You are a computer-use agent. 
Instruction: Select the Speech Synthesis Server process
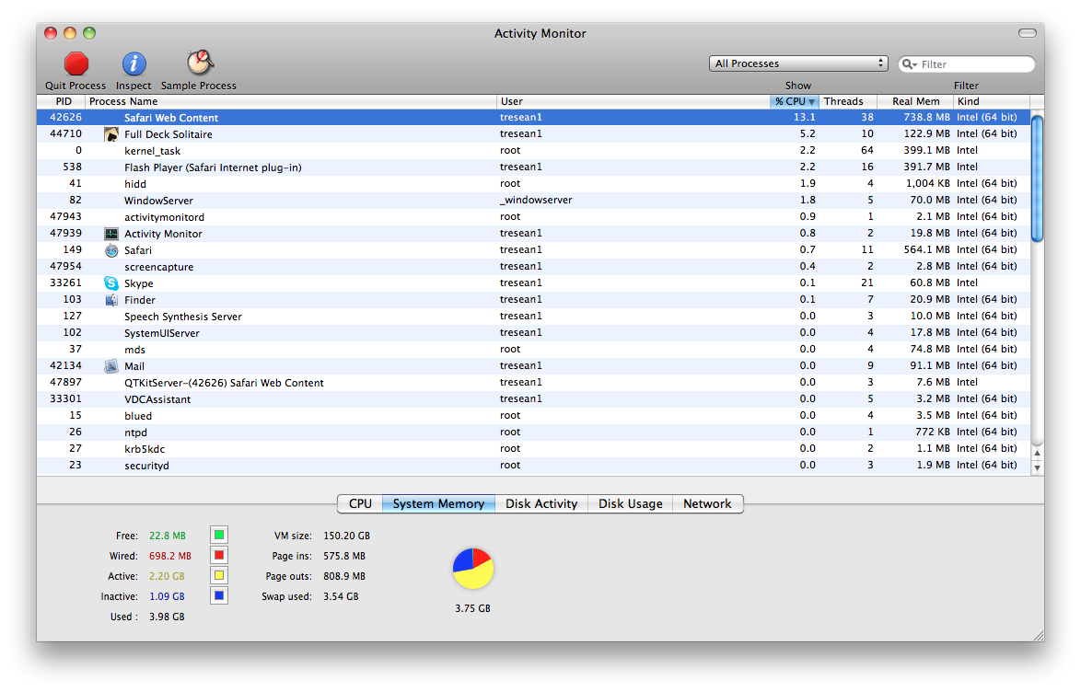click(x=533, y=316)
